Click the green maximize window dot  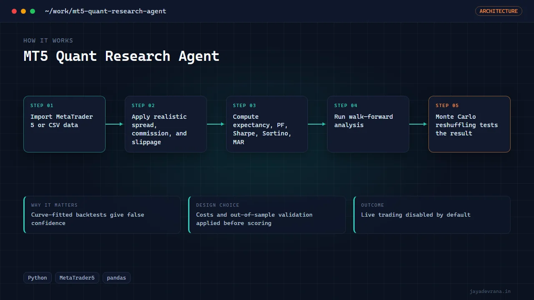(33, 11)
